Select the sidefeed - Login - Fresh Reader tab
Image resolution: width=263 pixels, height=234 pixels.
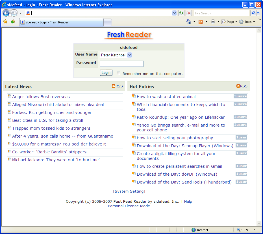[61, 22]
